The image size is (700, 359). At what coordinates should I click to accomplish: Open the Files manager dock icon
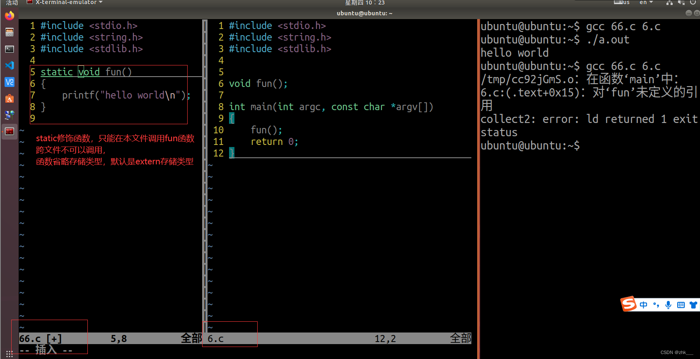point(9,32)
